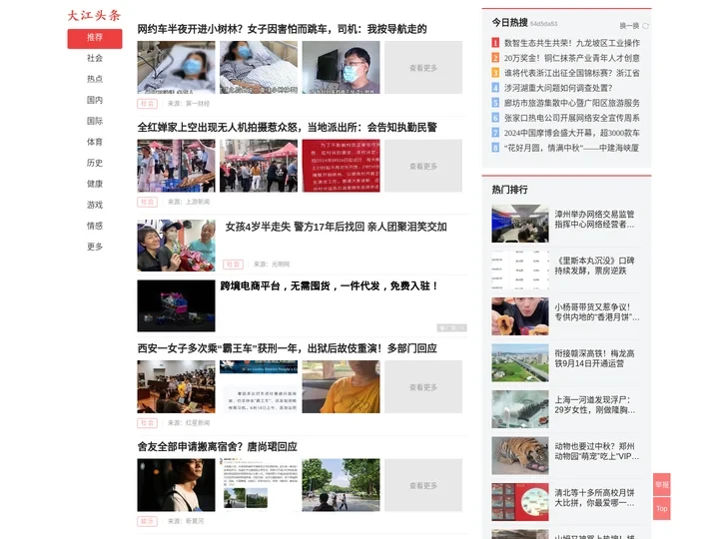Select the 国际 category
Screen dimensions: 719x539
[x=95, y=121]
